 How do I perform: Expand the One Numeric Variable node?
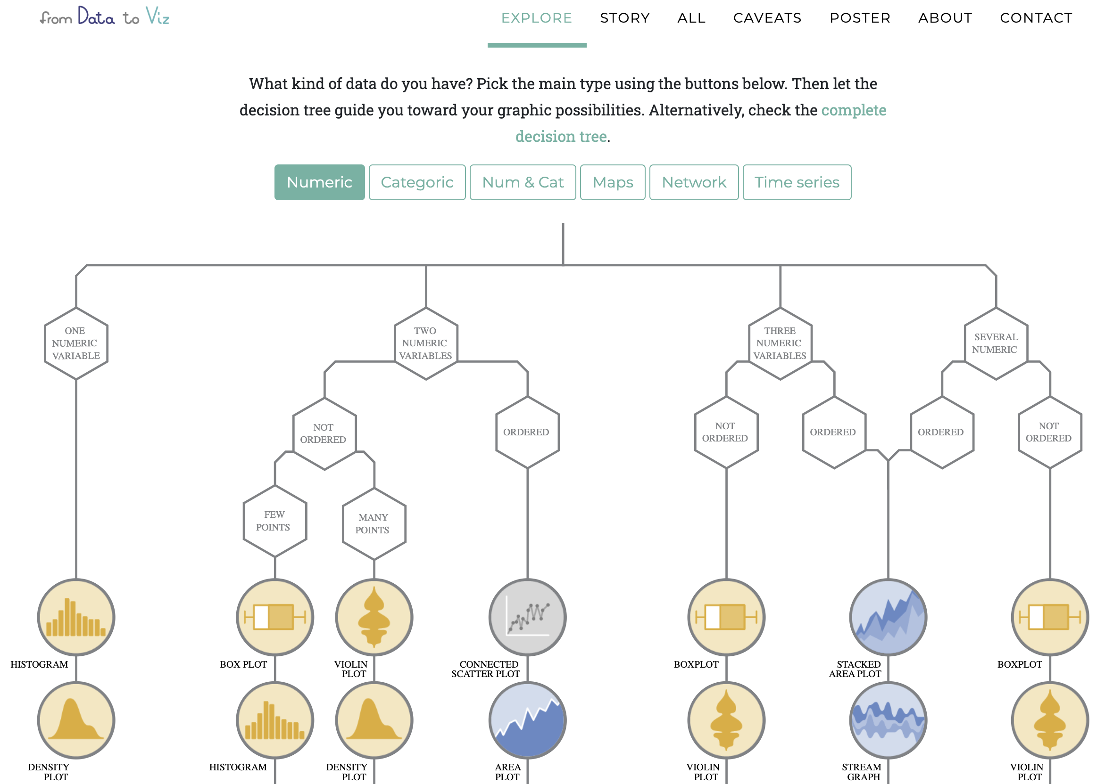75,343
